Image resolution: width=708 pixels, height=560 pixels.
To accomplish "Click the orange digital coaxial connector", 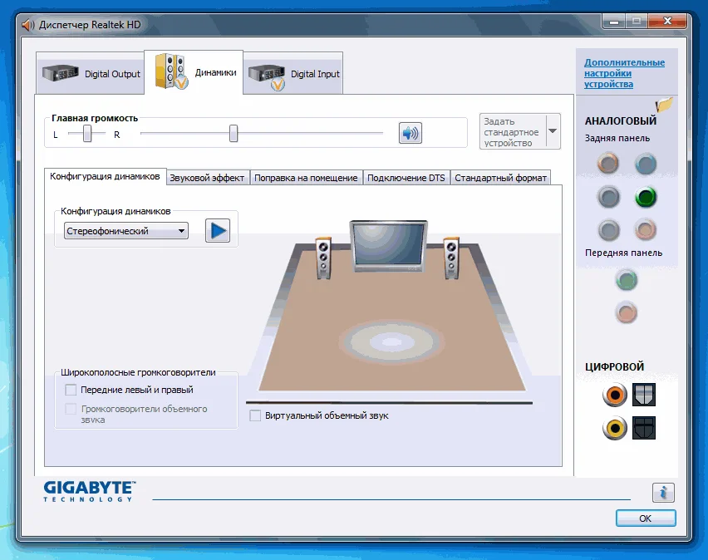I will point(615,395).
